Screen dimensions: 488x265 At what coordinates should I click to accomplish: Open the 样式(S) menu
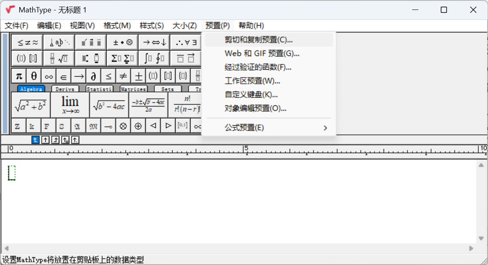152,26
